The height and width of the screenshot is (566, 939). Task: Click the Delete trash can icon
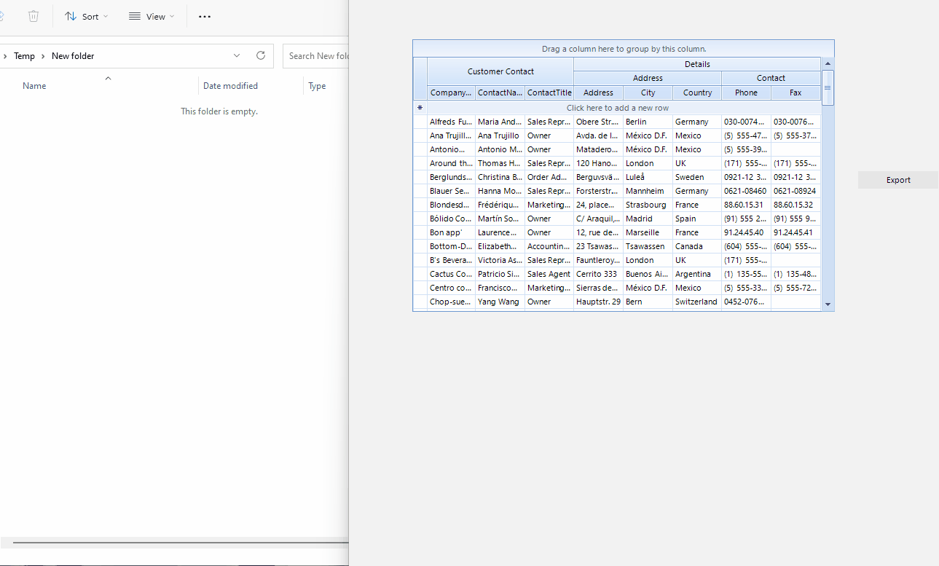pyautogui.click(x=34, y=16)
